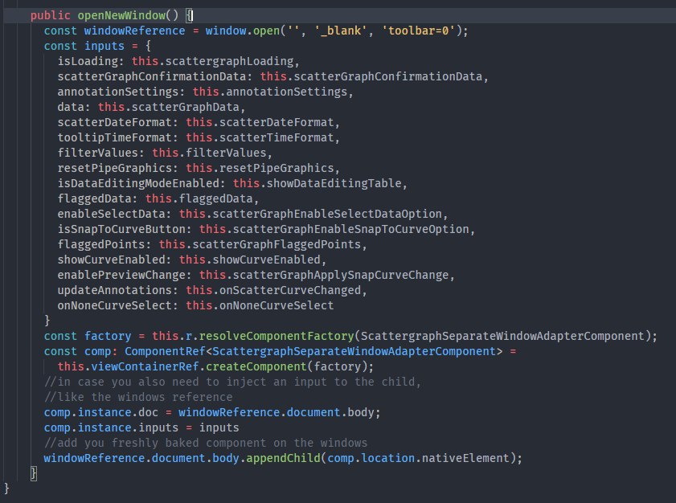Click the isLoading property key
This screenshot has width=676, height=503.
tap(88, 61)
